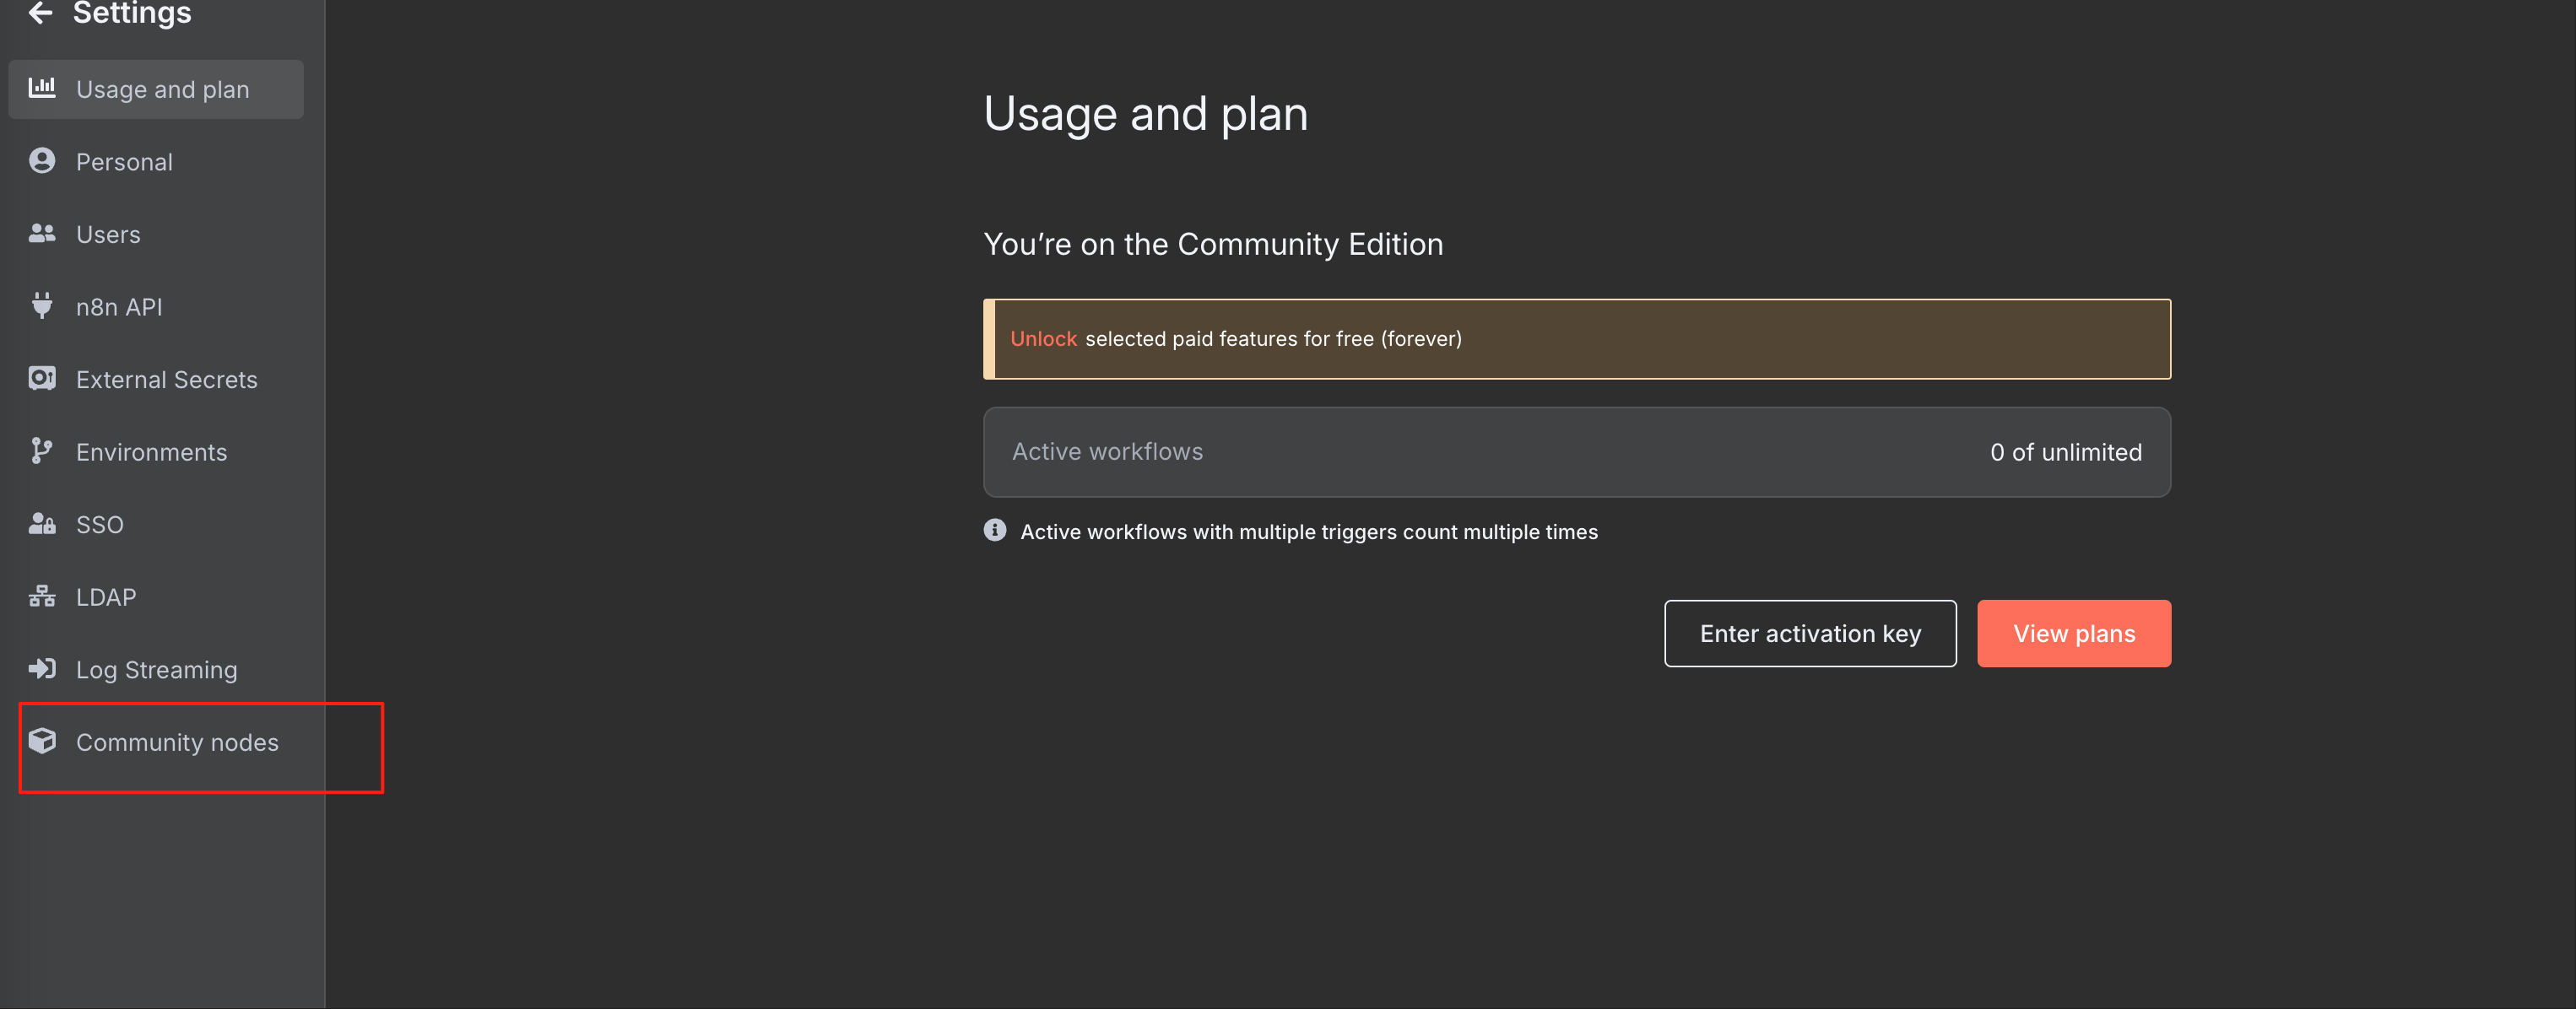
Task: Follow the Unlock link in the banner
Action: click(1043, 339)
